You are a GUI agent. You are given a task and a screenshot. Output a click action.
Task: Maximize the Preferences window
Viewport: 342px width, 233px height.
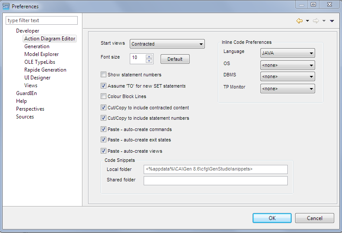[313, 5]
